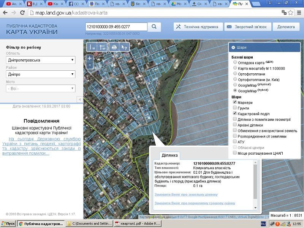Click the cadastral number search field
Image resolution: width=304 pixels, height=228 pixels.
click(x=116, y=27)
